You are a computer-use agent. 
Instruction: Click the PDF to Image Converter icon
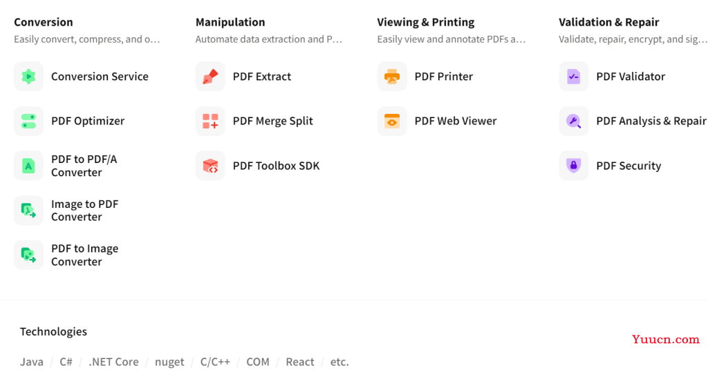(x=28, y=255)
